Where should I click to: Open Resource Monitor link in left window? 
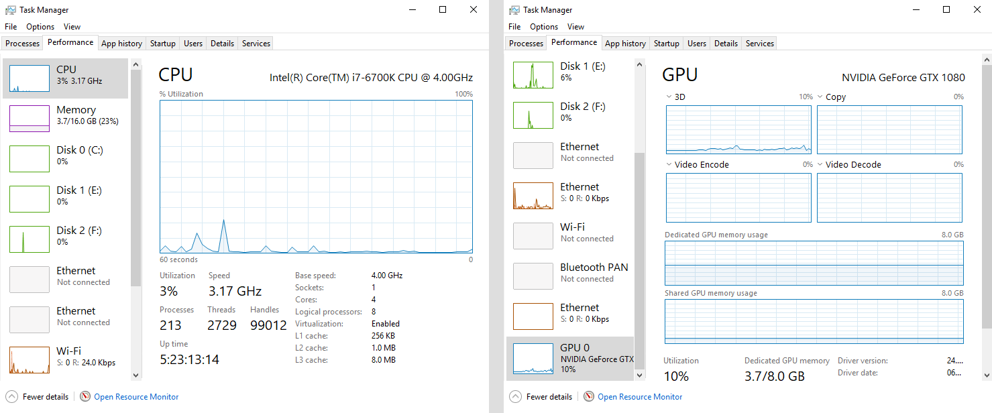(x=136, y=397)
